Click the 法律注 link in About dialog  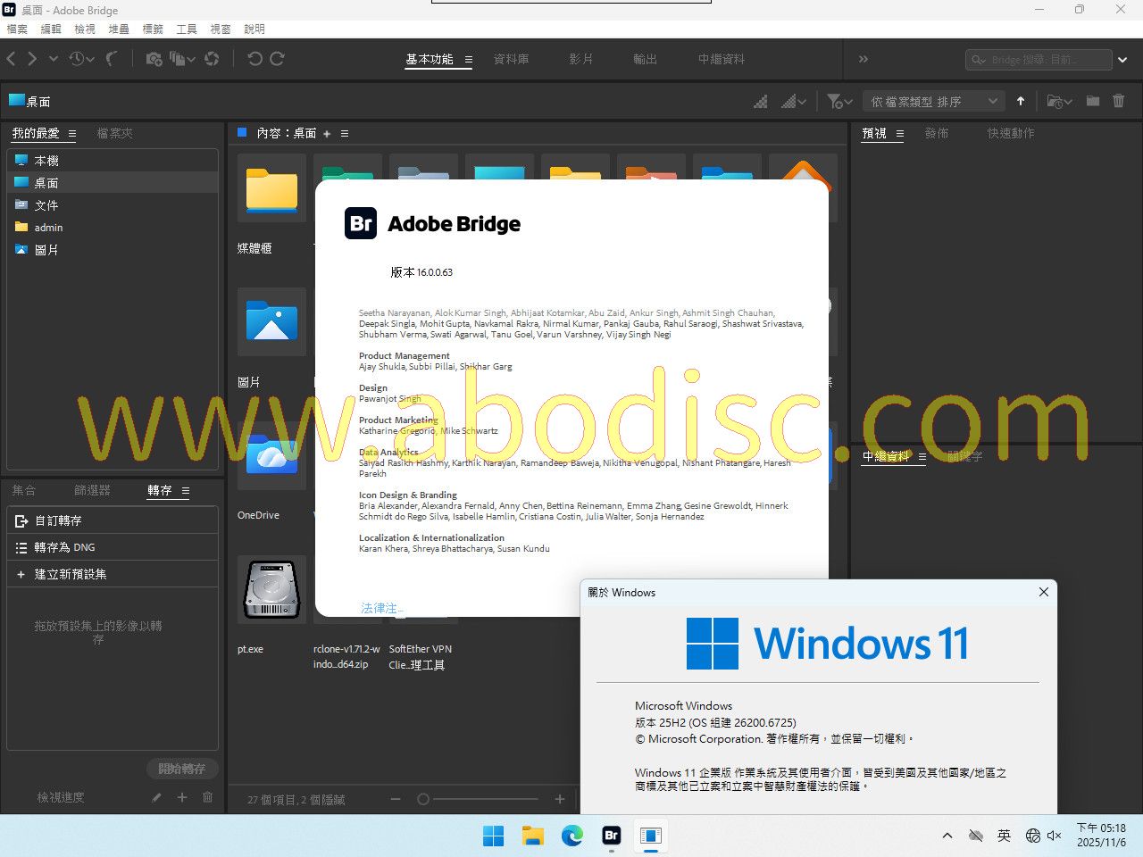tap(381, 608)
